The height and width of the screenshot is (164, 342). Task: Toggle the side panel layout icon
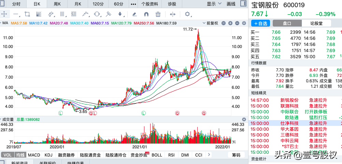(x=243, y=4)
